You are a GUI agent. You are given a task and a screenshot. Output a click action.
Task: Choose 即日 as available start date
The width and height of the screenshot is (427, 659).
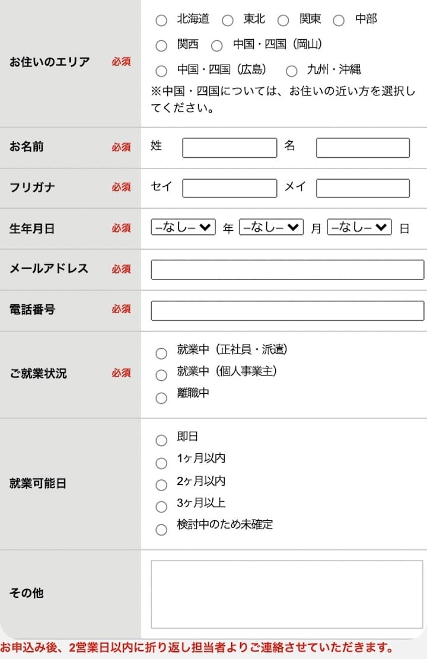pos(161,440)
